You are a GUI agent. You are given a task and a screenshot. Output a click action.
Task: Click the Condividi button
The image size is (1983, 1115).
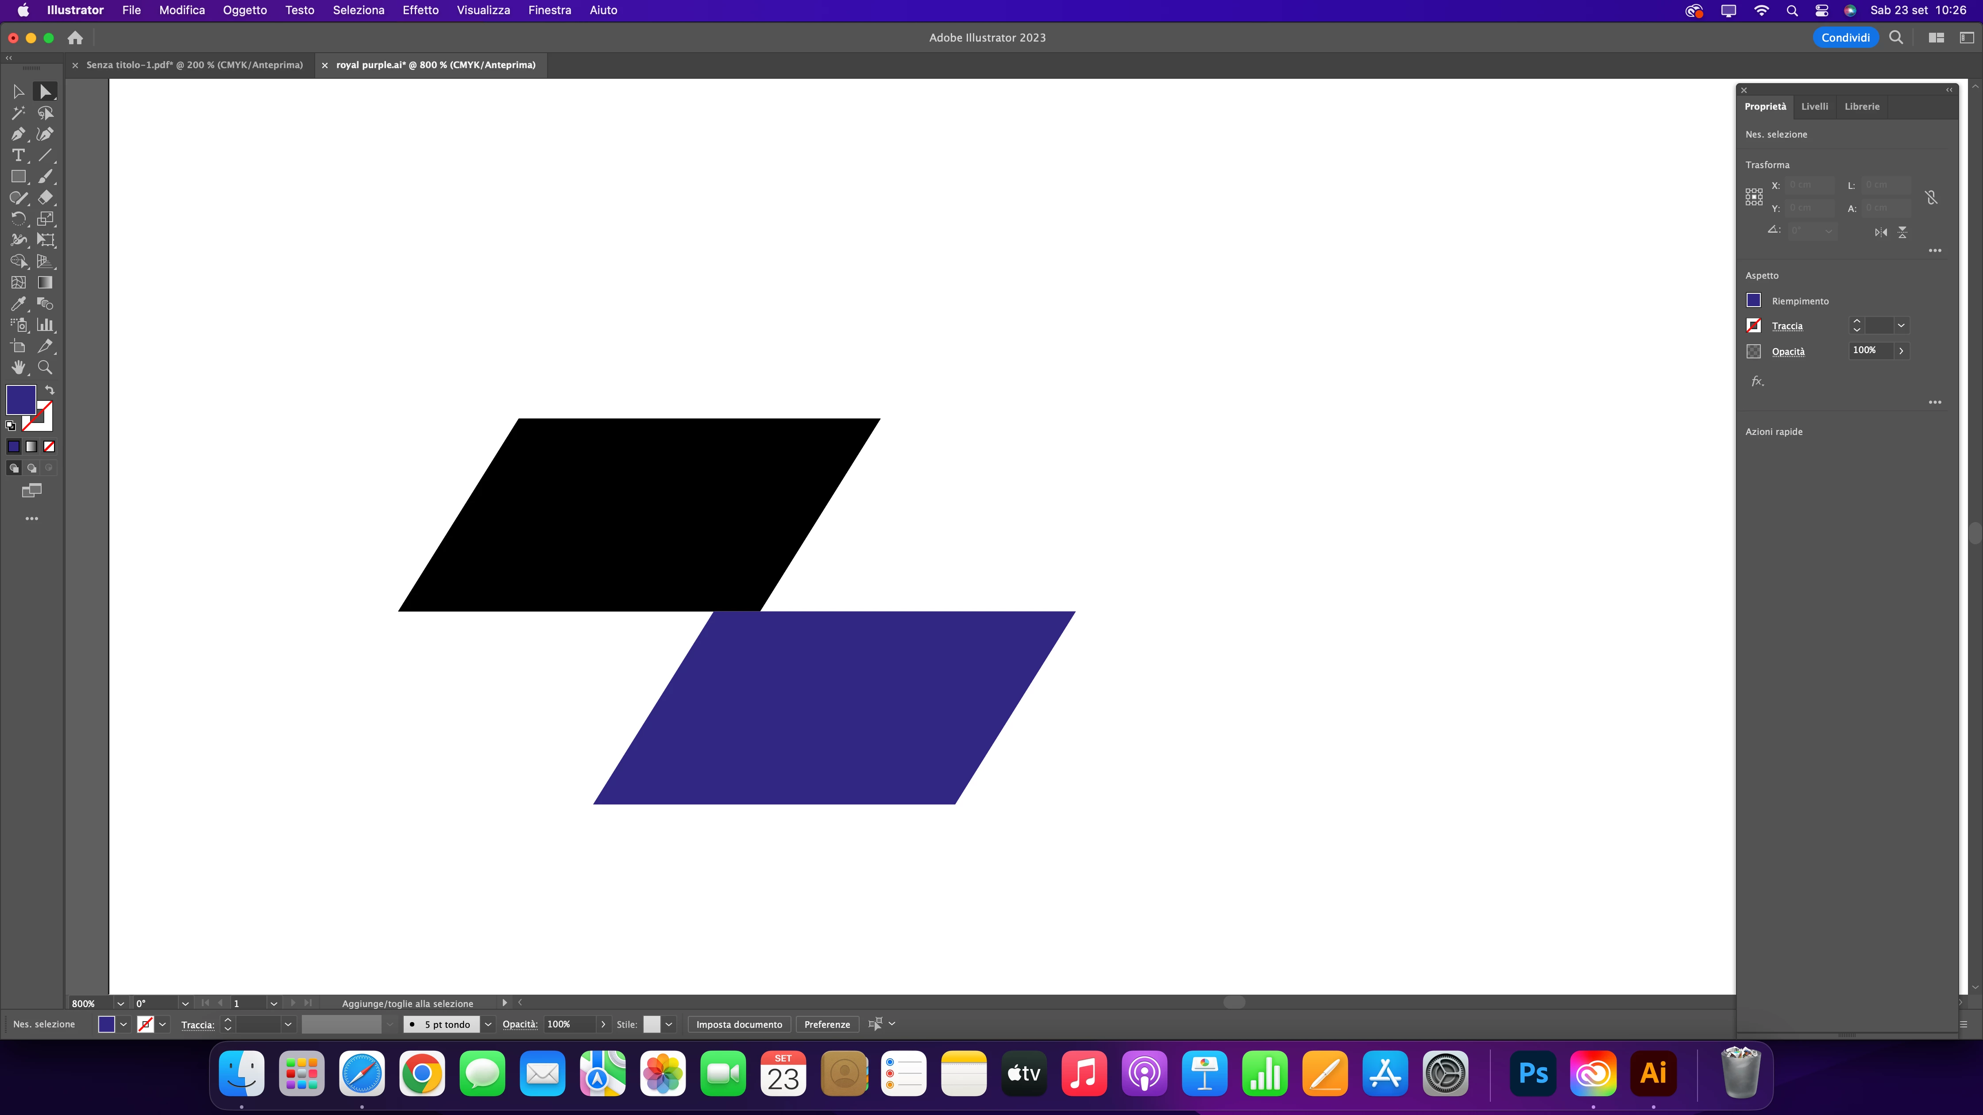pyautogui.click(x=1845, y=38)
